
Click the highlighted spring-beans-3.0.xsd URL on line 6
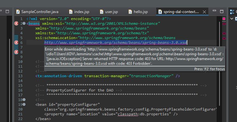point(115,43)
